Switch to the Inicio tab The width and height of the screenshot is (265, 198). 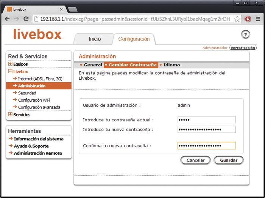95,39
